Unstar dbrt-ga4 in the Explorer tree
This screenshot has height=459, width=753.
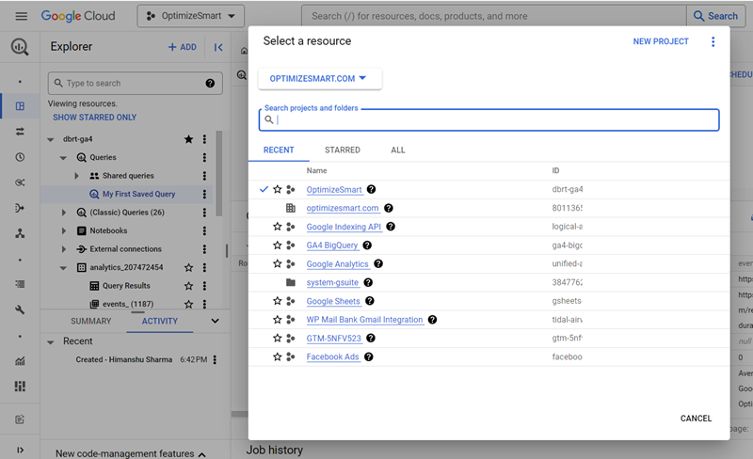(189, 139)
